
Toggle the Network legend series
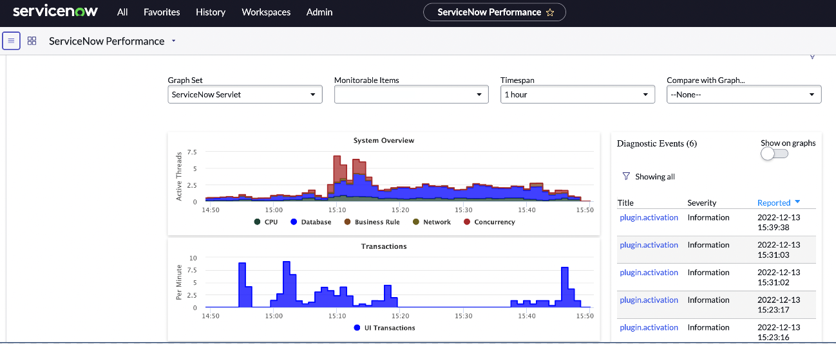pos(432,222)
